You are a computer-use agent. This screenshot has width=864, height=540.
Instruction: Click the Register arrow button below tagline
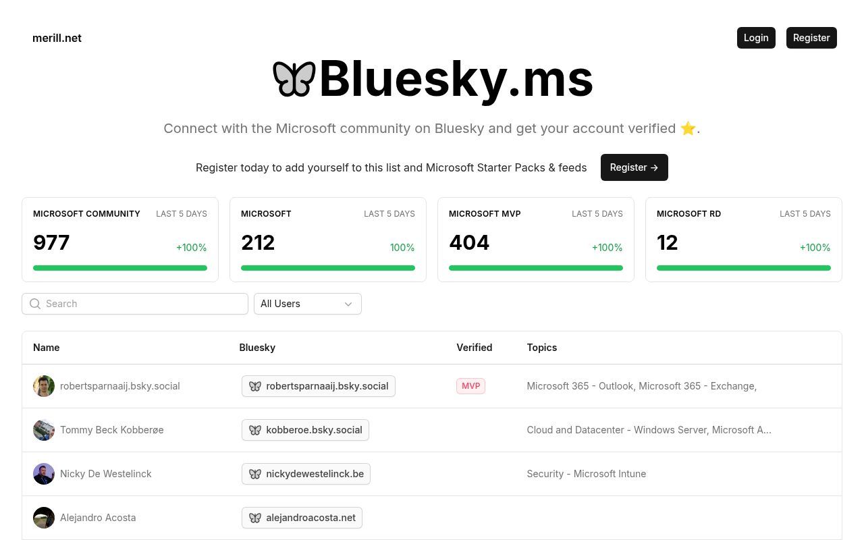[x=634, y=167]
